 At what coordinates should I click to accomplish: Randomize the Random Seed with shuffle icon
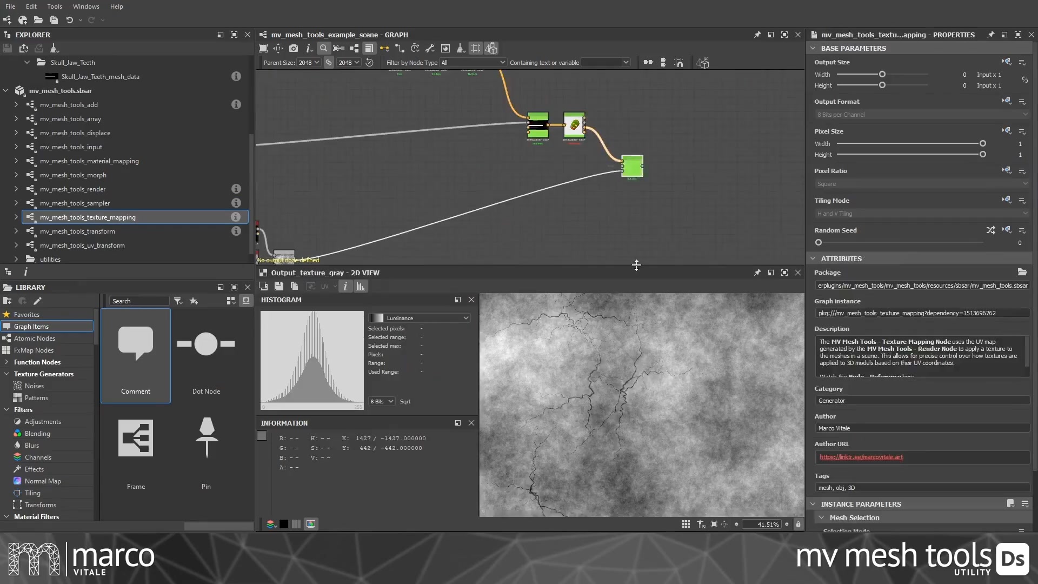[x=990, y=230]
